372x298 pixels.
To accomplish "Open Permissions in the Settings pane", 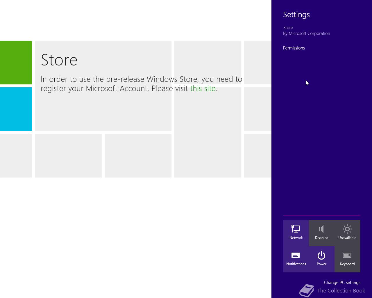I will pos(294,48).
